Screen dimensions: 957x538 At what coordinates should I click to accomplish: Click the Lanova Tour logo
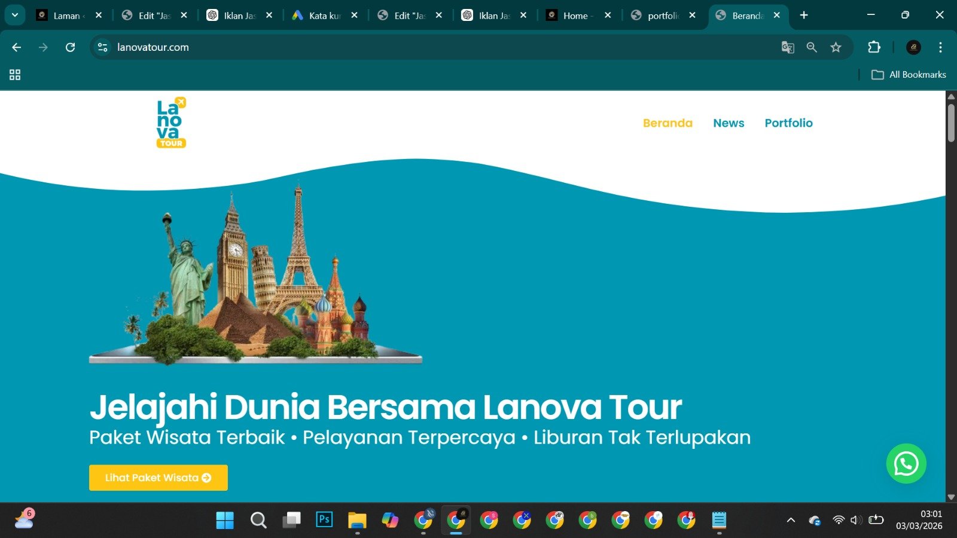171,123
